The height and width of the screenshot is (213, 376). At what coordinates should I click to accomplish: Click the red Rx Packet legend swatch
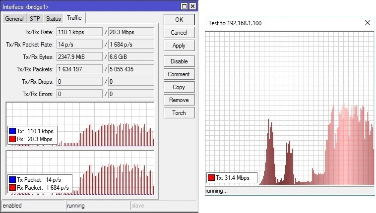point(12,188)
